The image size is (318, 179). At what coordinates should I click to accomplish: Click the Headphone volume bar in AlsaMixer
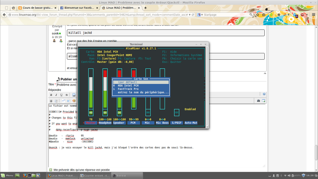[105, 89]
